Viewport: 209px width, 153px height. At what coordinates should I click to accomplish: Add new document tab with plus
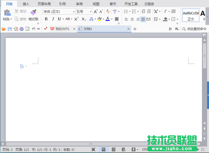click(135, 29)
